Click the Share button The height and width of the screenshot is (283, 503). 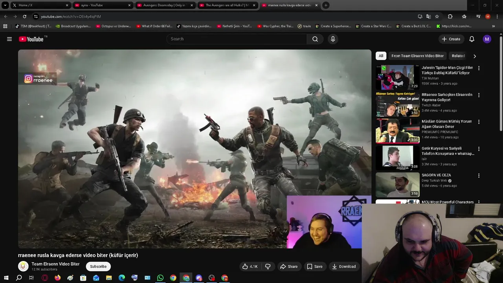(x=289, y=266)
